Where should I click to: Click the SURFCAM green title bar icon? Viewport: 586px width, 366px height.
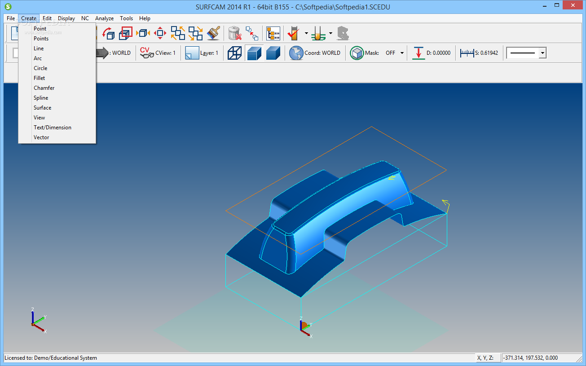pos(8,7)
